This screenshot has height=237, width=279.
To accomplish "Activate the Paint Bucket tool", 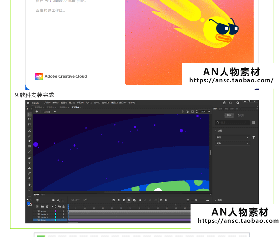I will click(29, 168).
